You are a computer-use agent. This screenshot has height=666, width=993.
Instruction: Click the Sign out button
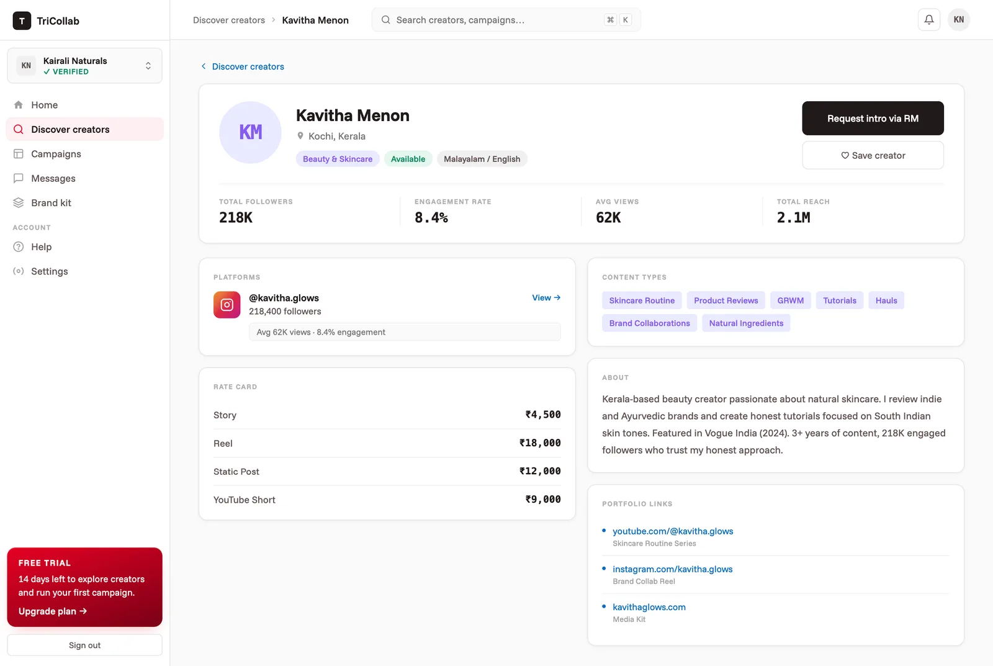tap(84, 645)
